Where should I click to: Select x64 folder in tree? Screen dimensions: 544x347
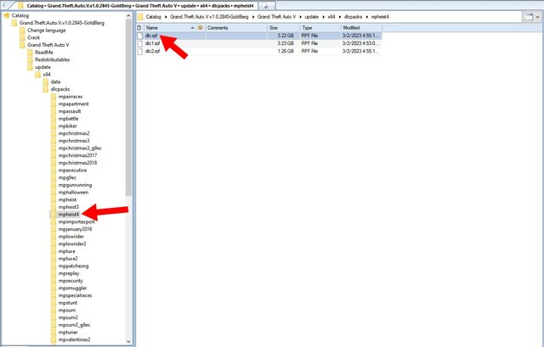[x=47, y=75]
